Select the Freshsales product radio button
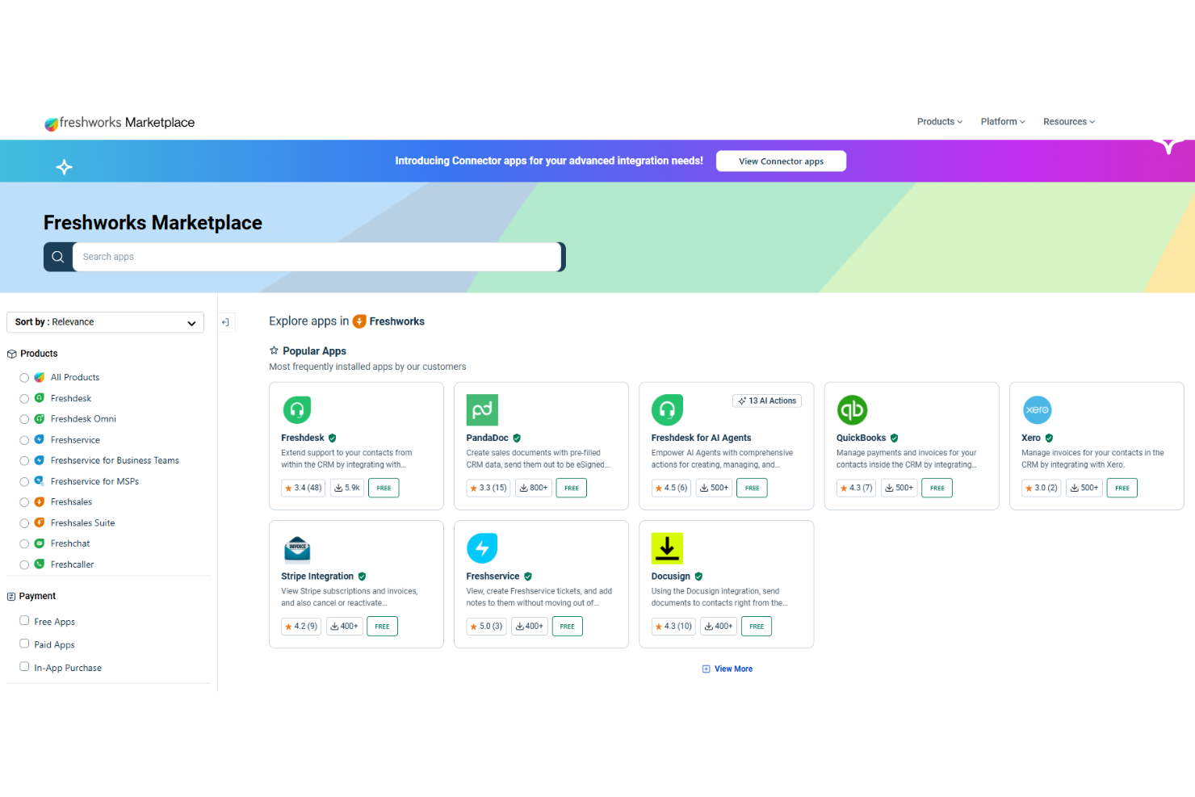The image size is (1195, 797). pyautogui.click(x=23, y=501)
